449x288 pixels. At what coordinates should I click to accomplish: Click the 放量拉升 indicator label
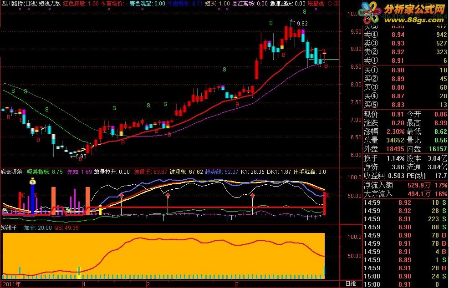(105, 172)
